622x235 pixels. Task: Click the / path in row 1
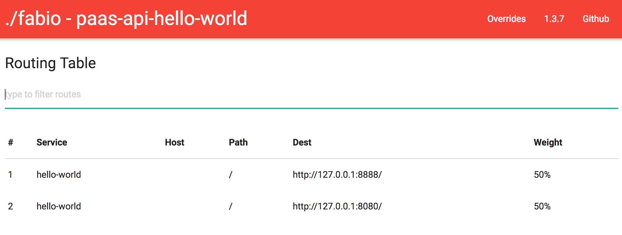click(x=231, y=175)
